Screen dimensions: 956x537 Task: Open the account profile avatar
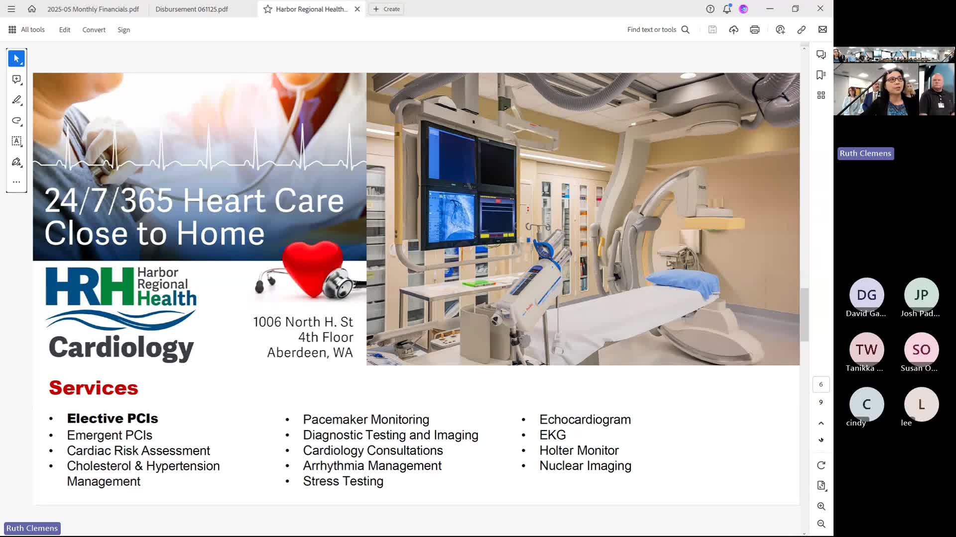[743, 9]
